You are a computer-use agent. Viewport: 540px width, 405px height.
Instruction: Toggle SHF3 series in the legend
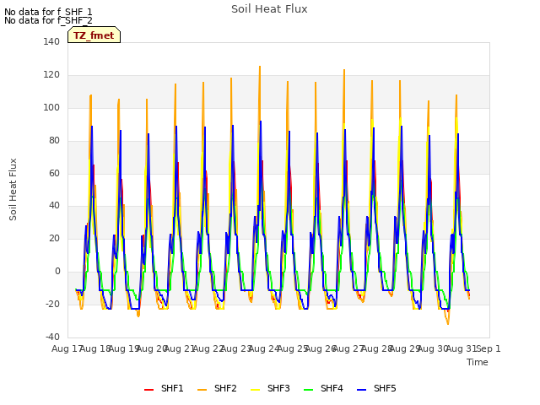point(270,388)
